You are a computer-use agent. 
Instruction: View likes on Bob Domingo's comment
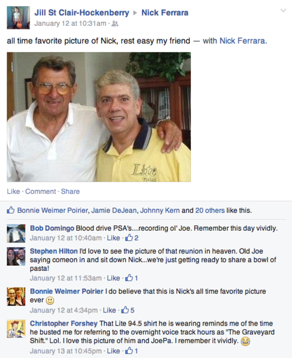132,238
